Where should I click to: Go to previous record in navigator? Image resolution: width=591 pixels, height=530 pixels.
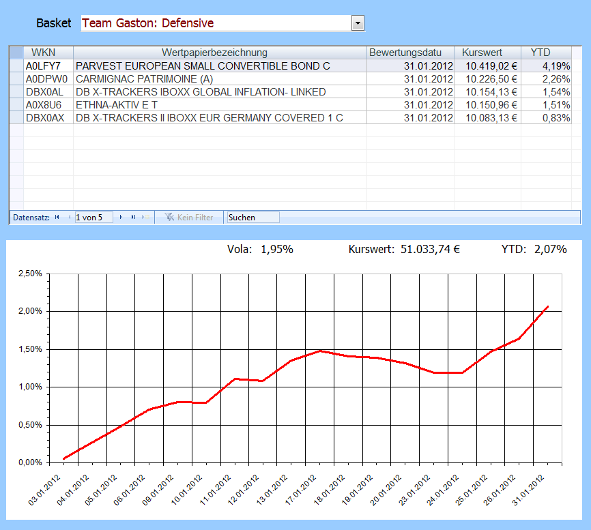pos(69,218)
